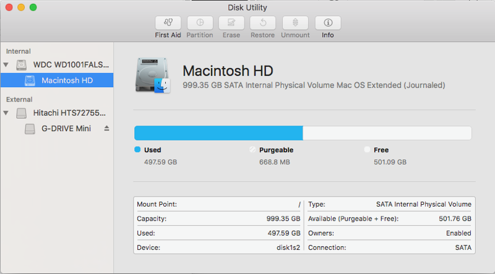
Task: Collapse the WDC WD1001FALS disk tree
Action: point(6,65)
